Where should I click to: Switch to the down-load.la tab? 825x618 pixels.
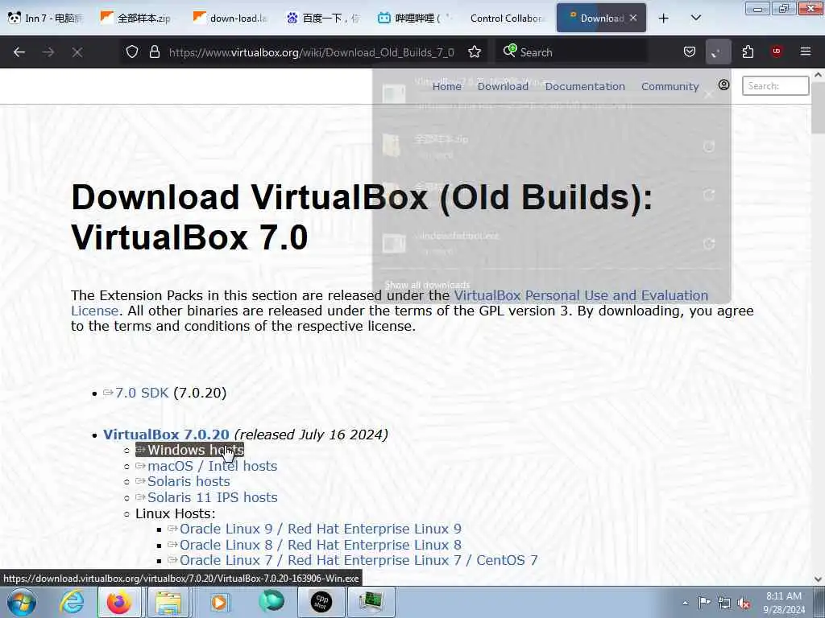[231, 19]
